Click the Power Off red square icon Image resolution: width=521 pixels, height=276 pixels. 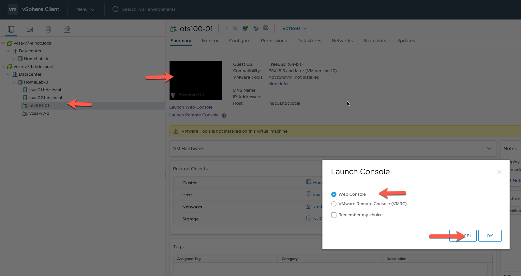tap(235, 28)
